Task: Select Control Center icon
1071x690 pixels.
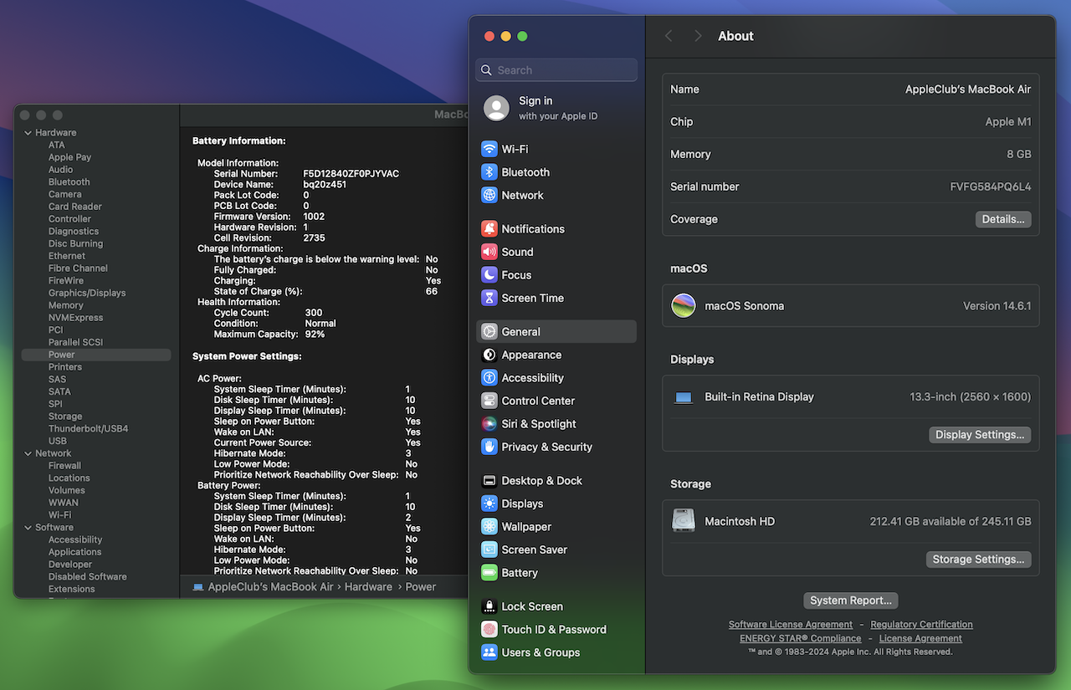Action: (489, 401)
